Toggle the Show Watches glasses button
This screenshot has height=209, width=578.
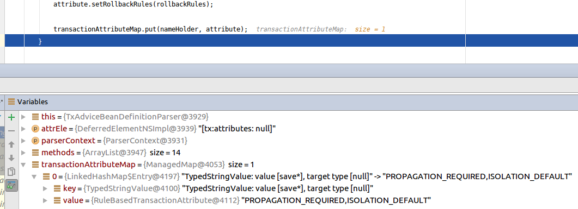click(x=12, y=185)
